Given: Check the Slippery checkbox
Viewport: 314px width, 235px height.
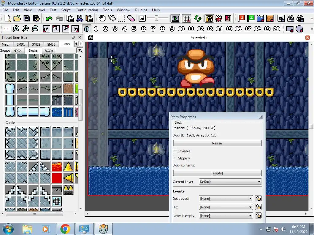Looking at the screenshot, I should click(175, 158).
